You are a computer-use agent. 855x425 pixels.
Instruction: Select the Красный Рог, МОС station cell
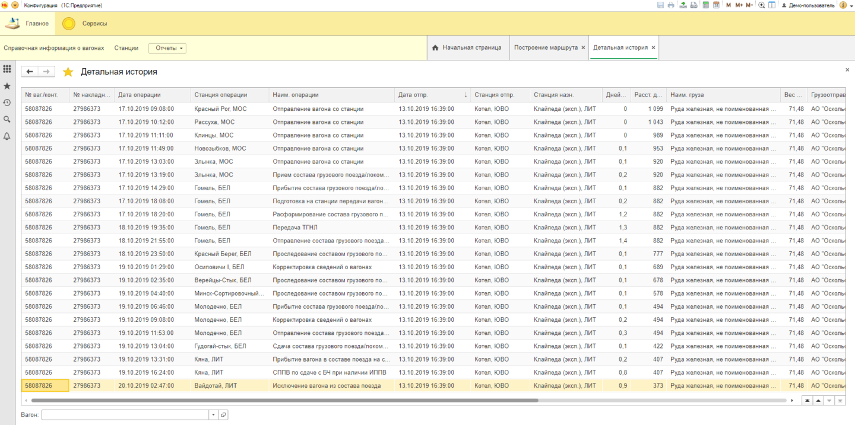230,109
